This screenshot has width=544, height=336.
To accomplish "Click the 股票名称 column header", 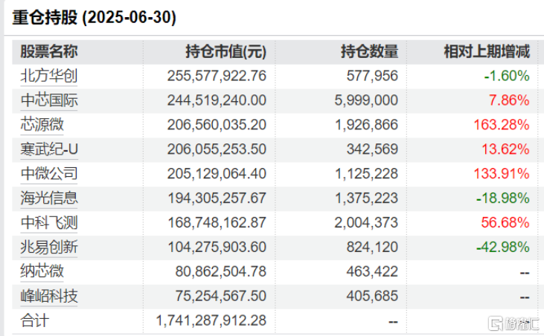I will [x=48, y=51].
